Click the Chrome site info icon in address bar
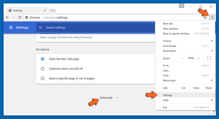The image size is (219, 119). [x=27, y=18]
